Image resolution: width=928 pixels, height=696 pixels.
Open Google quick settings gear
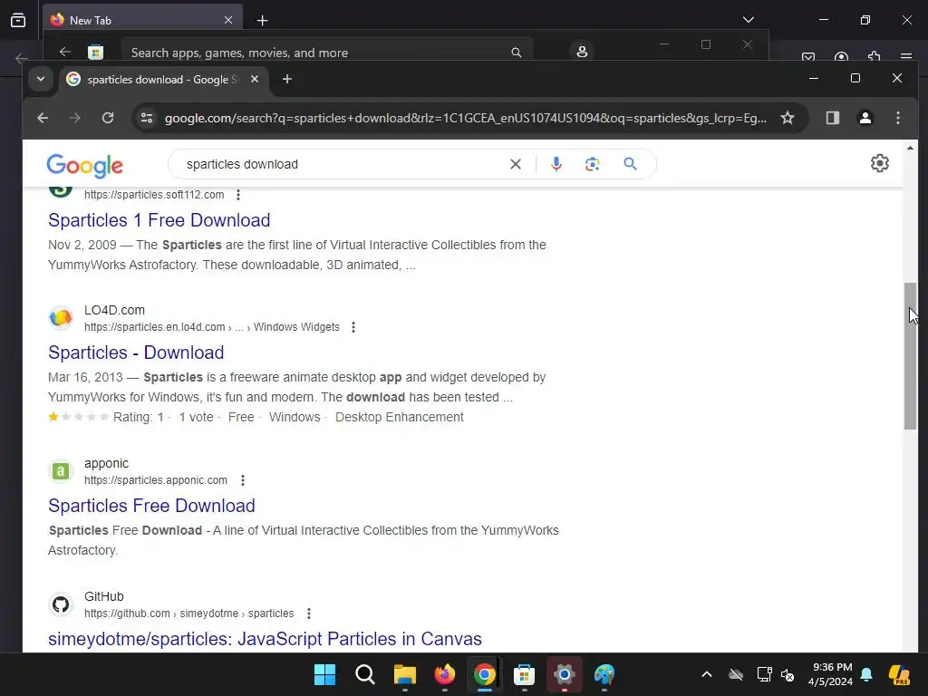(x=879, y=163)
